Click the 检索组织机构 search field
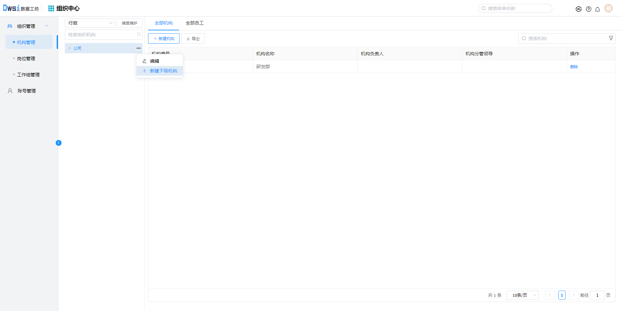 tap(101, 35)
